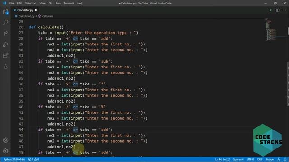Image resolution: width=289 pixels, height=162 pixels.
Task: Click highlighted 'or' on line 44
Action: 75,130
